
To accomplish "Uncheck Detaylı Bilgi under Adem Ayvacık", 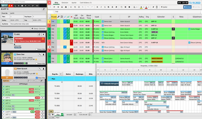I will coord(37,78).
